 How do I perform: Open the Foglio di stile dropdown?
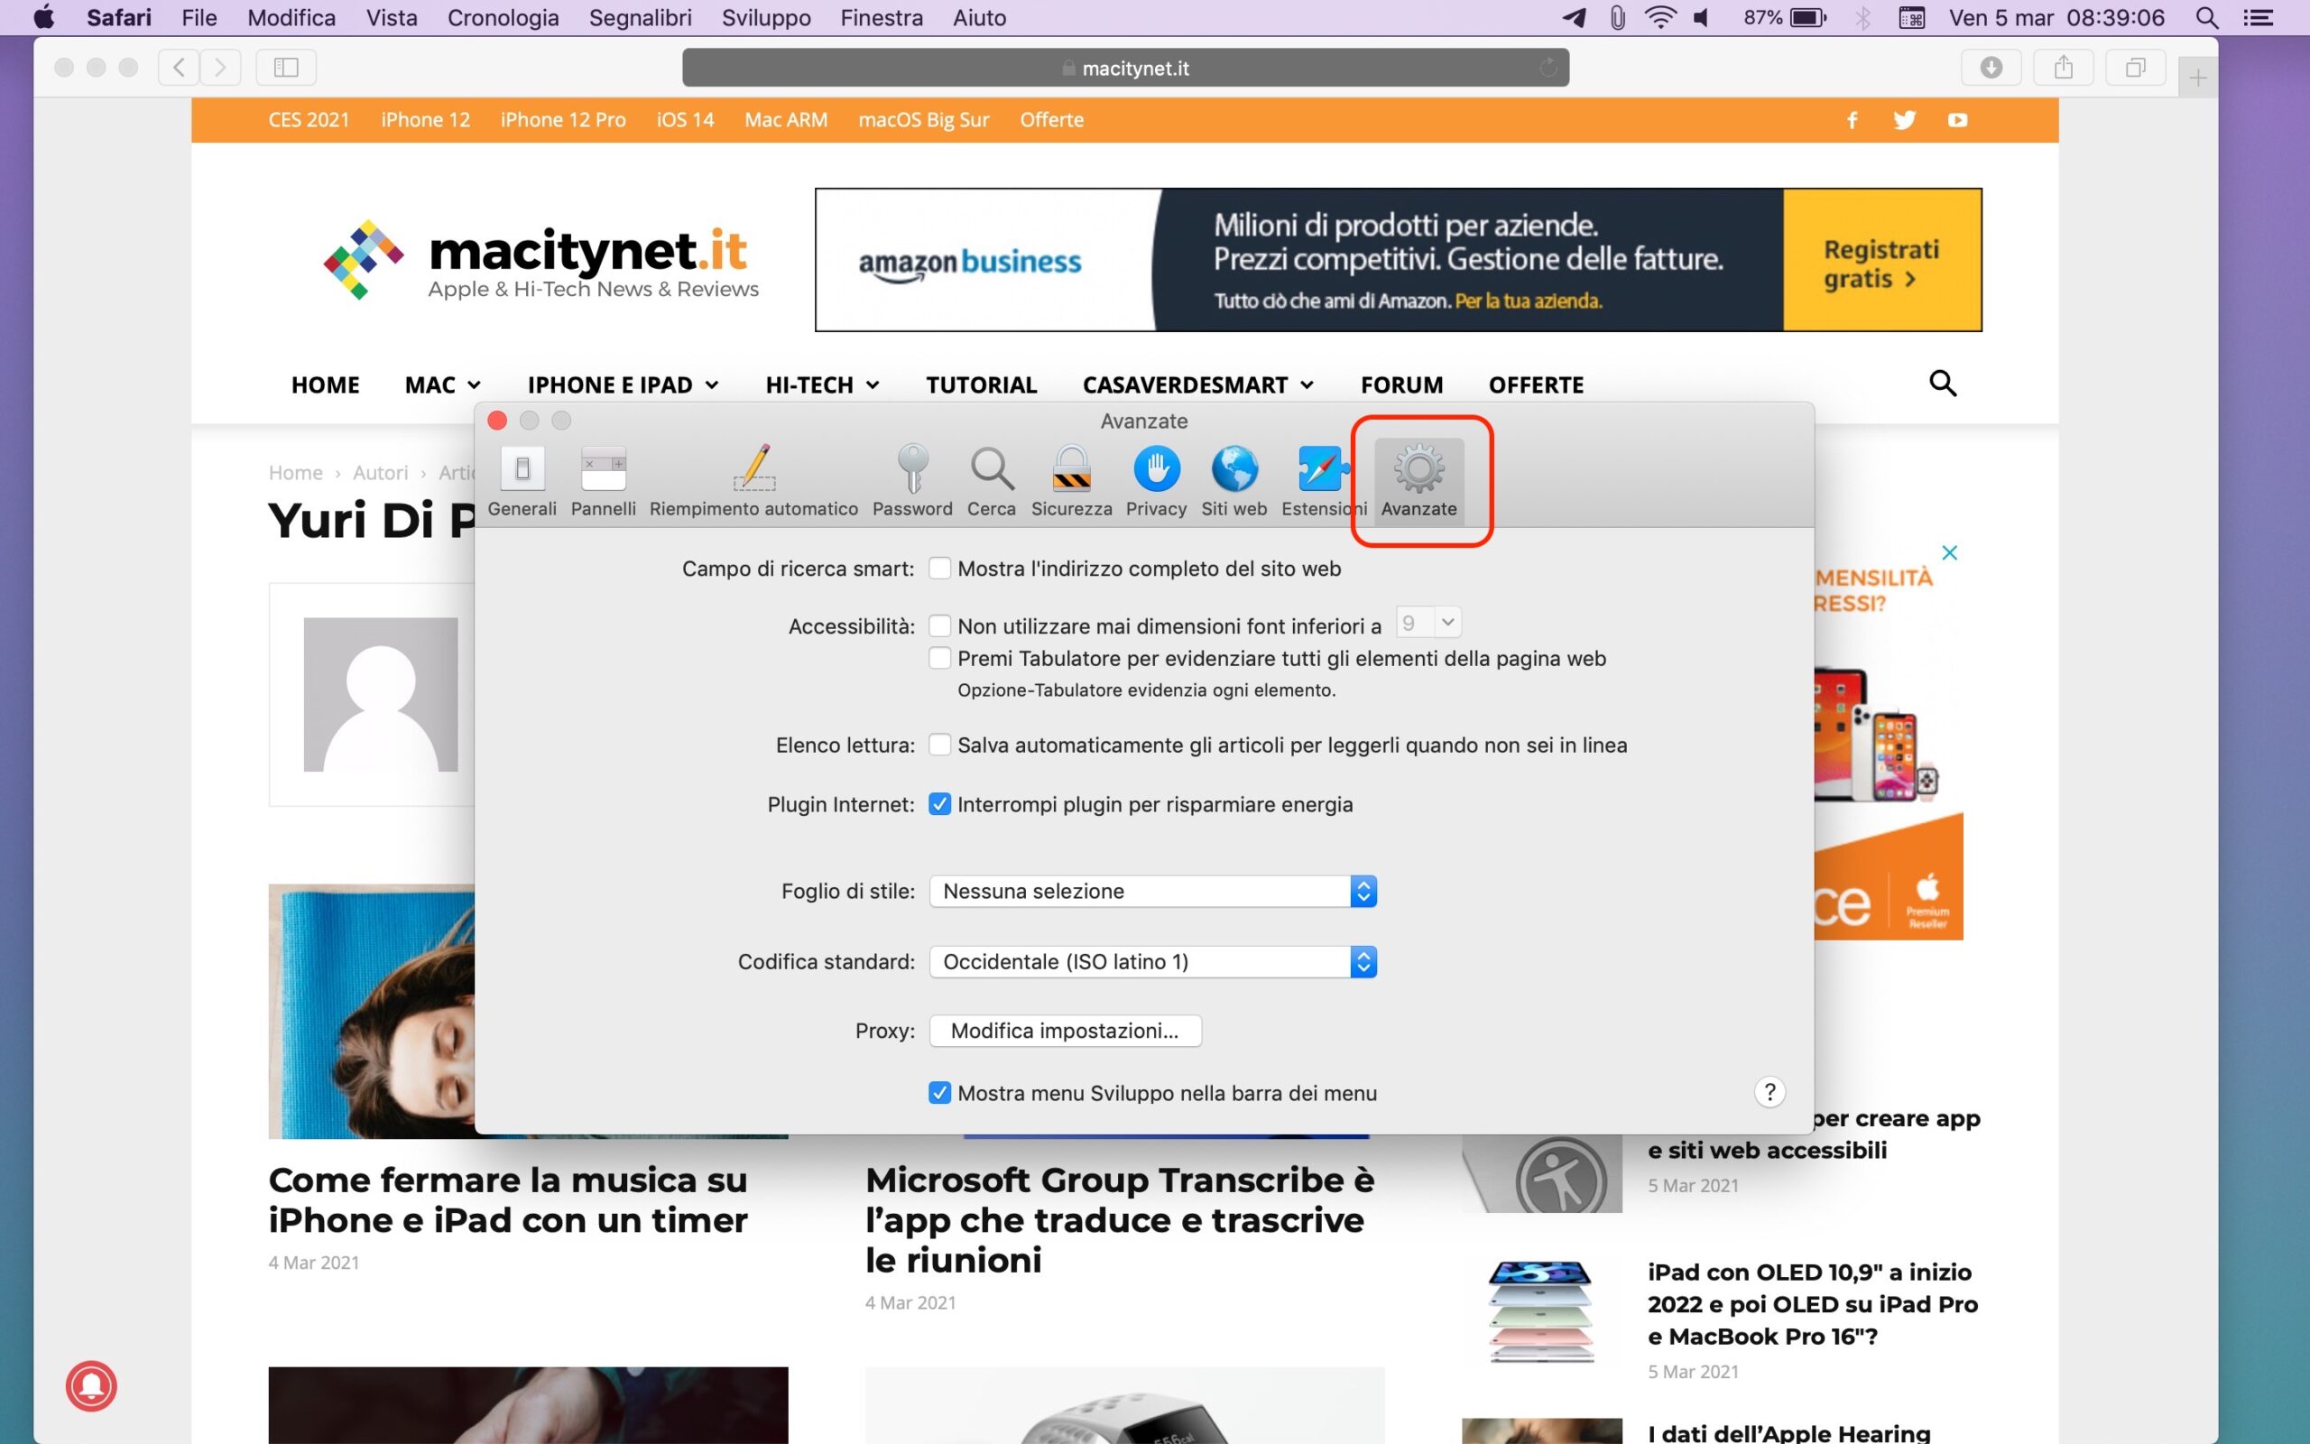click(1152, 891)
